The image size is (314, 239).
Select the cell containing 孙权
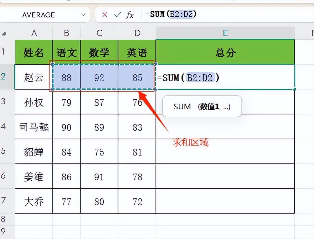(x=34, y=102)
